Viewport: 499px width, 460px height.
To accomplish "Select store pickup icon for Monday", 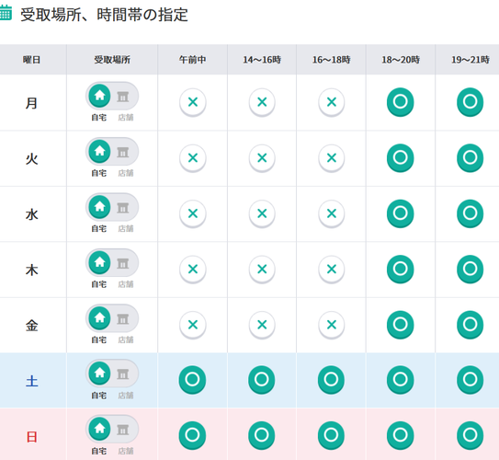I will tap(123, 97).
